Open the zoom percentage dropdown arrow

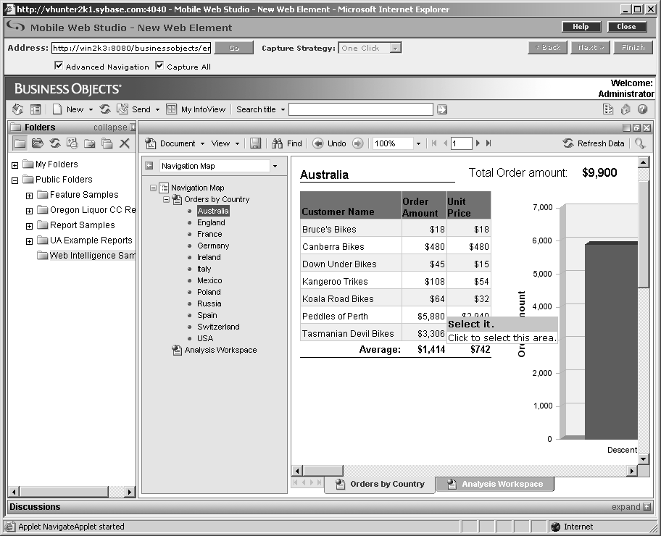coord(418,143)
